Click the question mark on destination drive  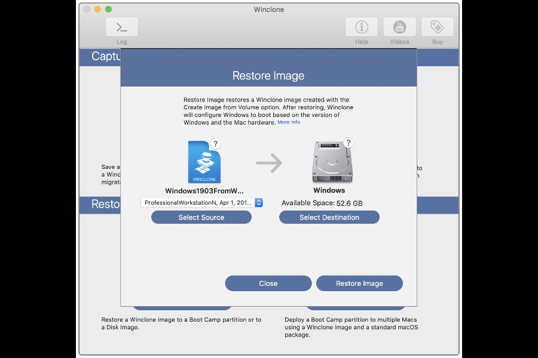click(349, 143)
